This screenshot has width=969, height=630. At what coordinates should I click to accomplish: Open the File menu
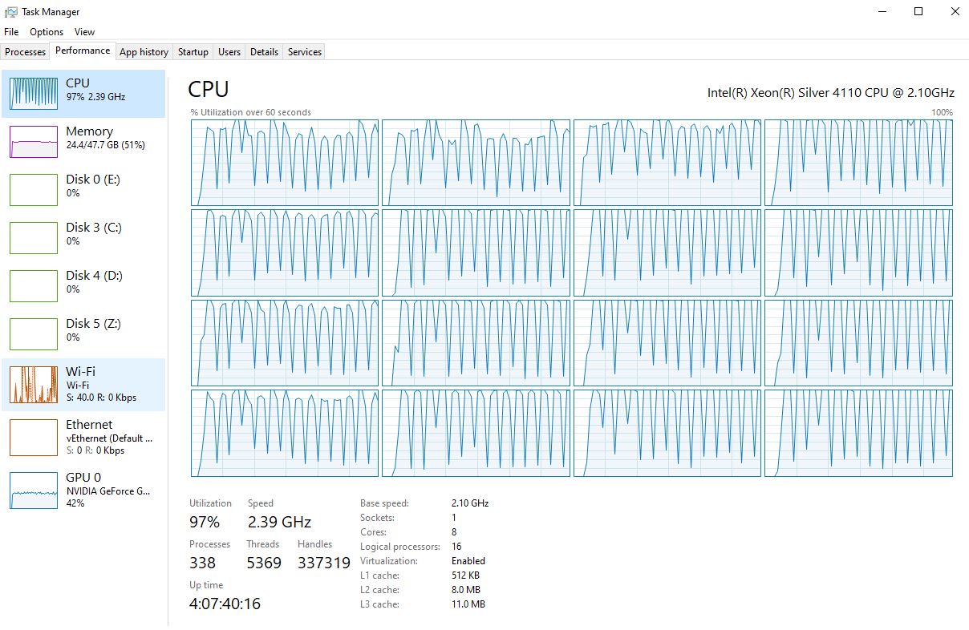[x=11, y=32]
